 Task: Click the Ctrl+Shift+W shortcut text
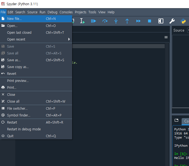coord(55,102)
